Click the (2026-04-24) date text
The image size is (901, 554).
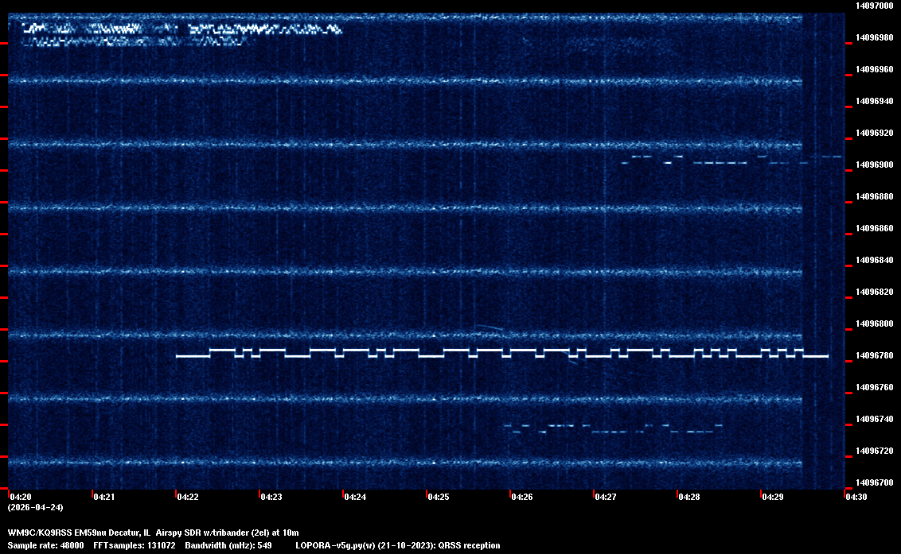pyautogui.click(x=35, y=507)
